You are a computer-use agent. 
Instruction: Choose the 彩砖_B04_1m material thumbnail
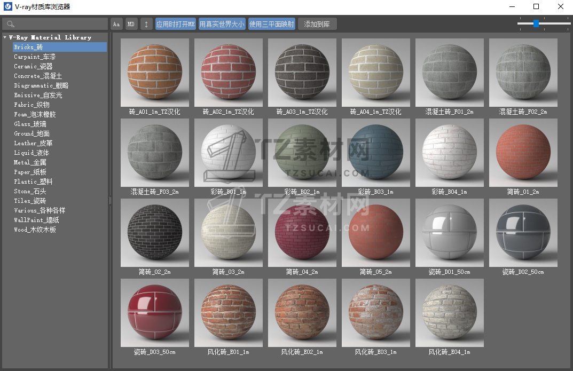coord(450,153)
